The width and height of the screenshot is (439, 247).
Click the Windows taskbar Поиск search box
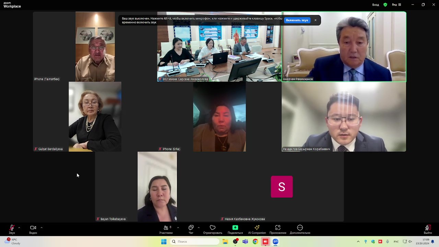[x=195, y=242]
